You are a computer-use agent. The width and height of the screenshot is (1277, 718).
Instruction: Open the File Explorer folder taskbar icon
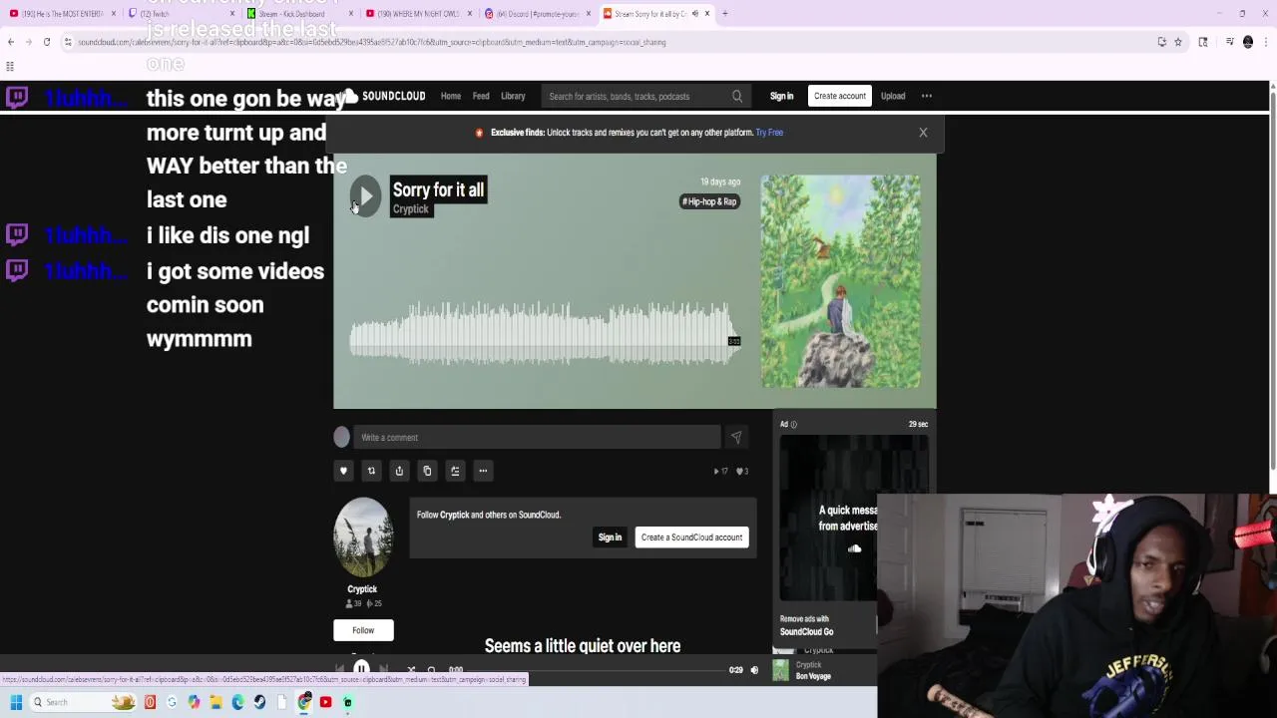[215, 702]
